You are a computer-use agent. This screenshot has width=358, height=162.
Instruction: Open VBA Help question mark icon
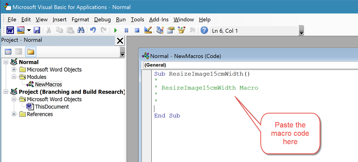pyautogui.click(x=204, y=30)
